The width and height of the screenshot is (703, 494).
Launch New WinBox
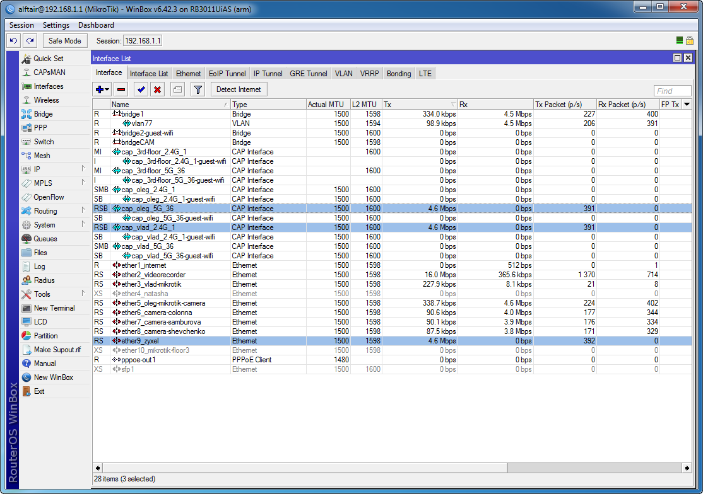coord(54,377)
